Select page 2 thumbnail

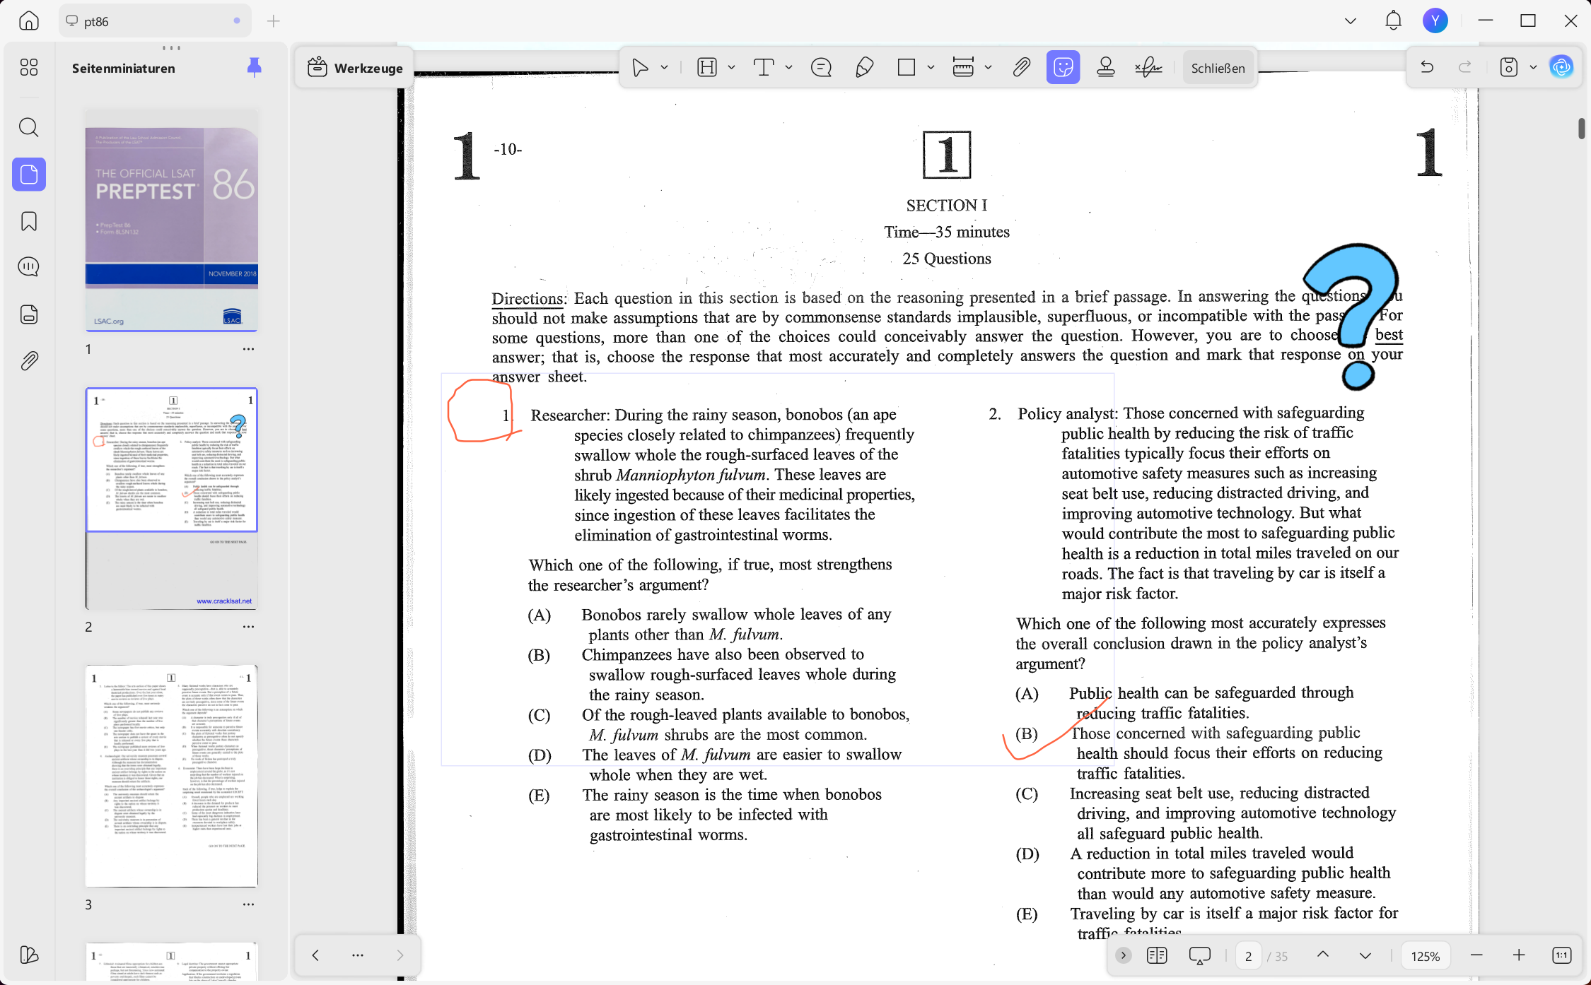coord(172,498)
